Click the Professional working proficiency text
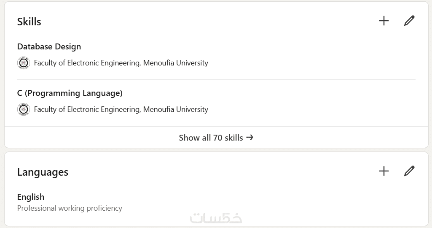 [70, 208]
